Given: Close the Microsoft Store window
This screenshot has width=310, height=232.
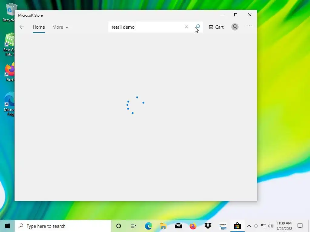Looking at the screenshot, I should 250,15.
